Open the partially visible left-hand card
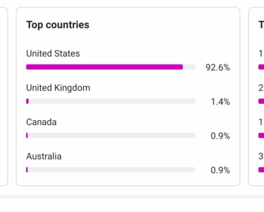Screen dimensions: 264x212 coord(4,96)
